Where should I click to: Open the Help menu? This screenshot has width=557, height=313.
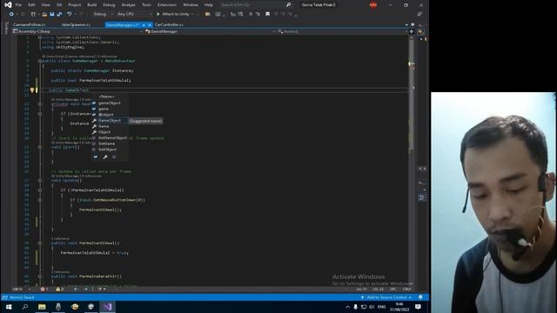209,5
